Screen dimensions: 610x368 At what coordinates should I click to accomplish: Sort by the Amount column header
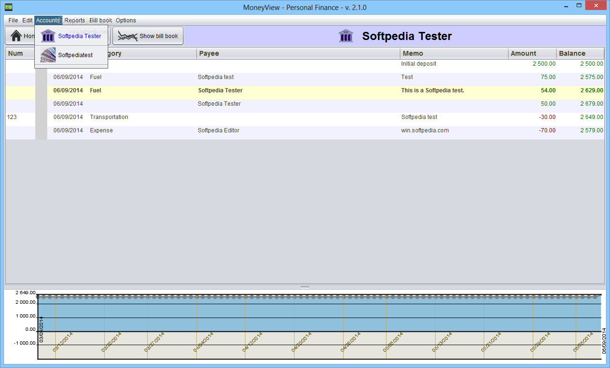click(532, 53)
